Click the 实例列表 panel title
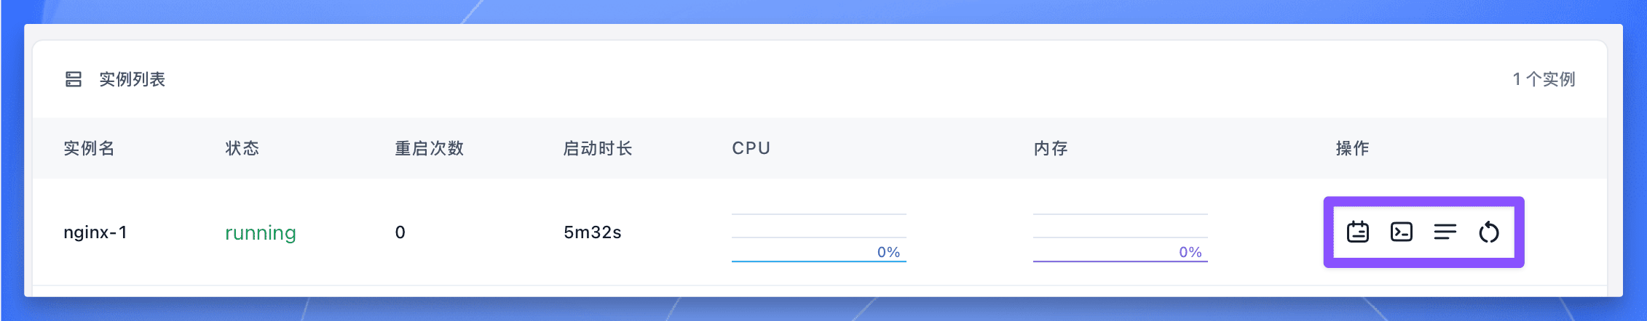Viewport: 1647px width, 321px height. pyautogui.click(x=133, y=79)
